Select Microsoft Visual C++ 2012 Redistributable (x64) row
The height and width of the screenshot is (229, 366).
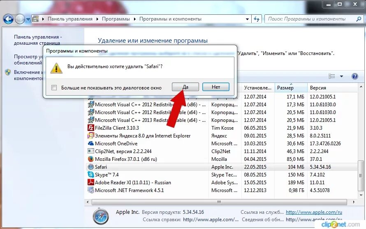click(x=222, y=112)
